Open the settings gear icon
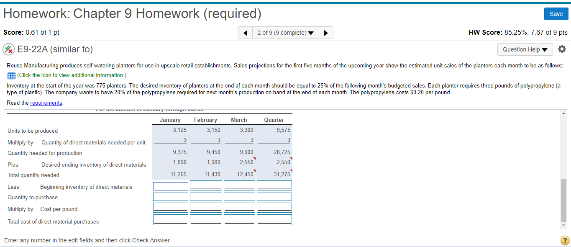Image resolution: width=571 pixels, height=247 pixels. tap(562, 49)
